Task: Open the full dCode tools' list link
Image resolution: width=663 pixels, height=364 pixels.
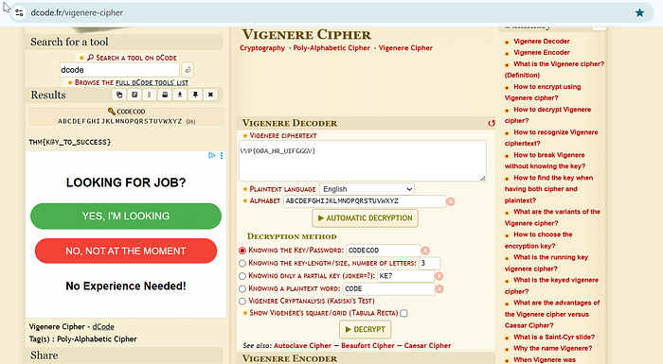Action: (x=152, y=83)
